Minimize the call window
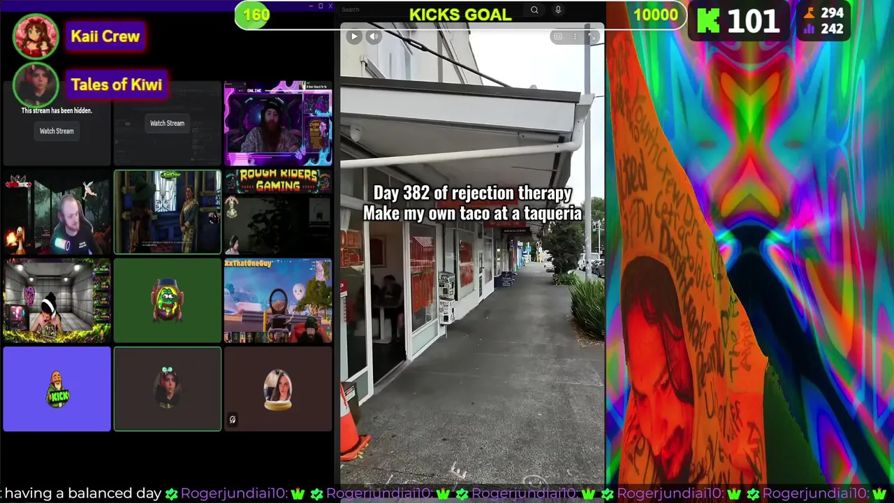 pos(312,6)
